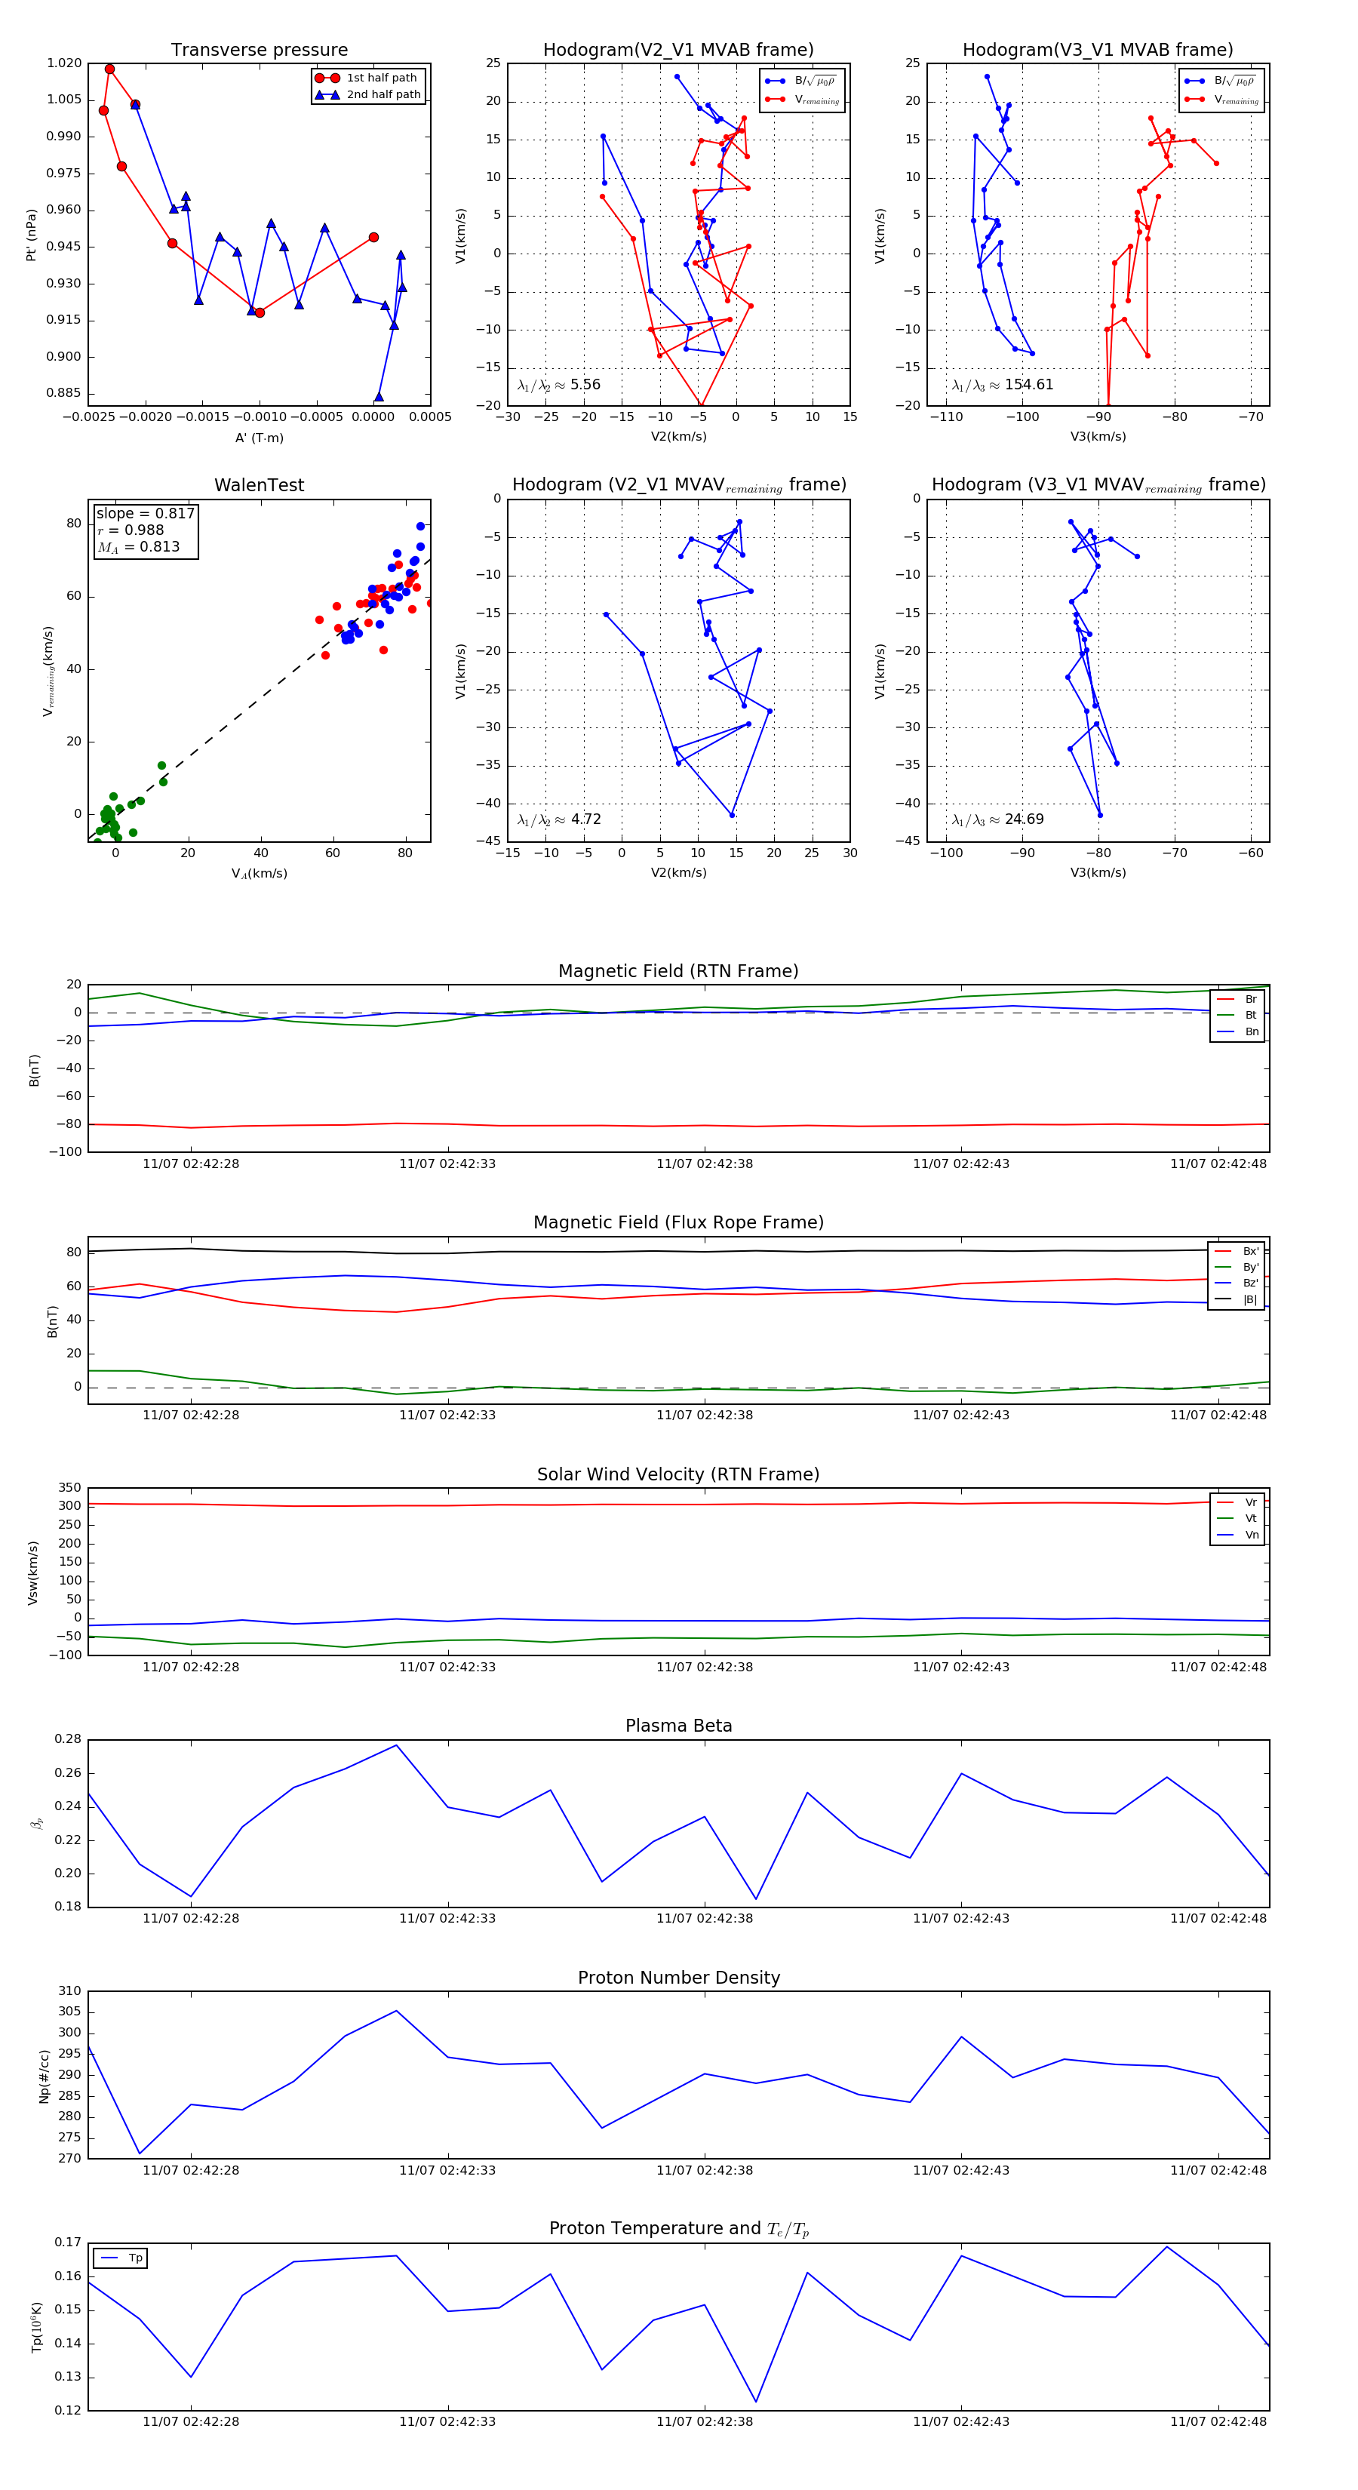Click 'Solar Wind Velocity (RTN Frame)' title
This screenshot has height=2490, width=1358.
678,1474
